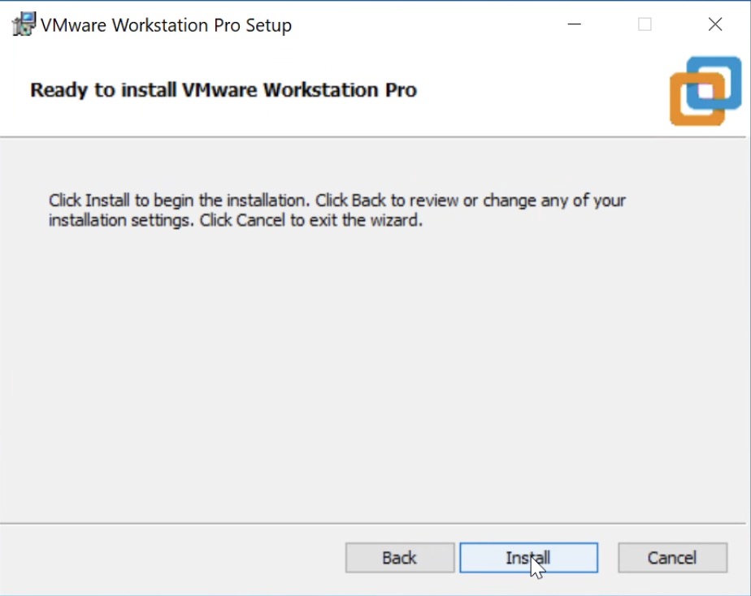Click empty footer space left of Back button
751x596 pixels.
pyautogui.click(x=171, y=558)
